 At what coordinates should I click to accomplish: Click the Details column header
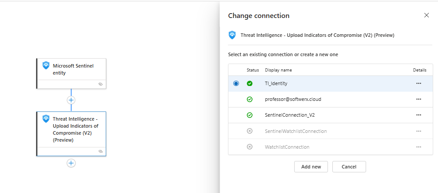(420, 70)
